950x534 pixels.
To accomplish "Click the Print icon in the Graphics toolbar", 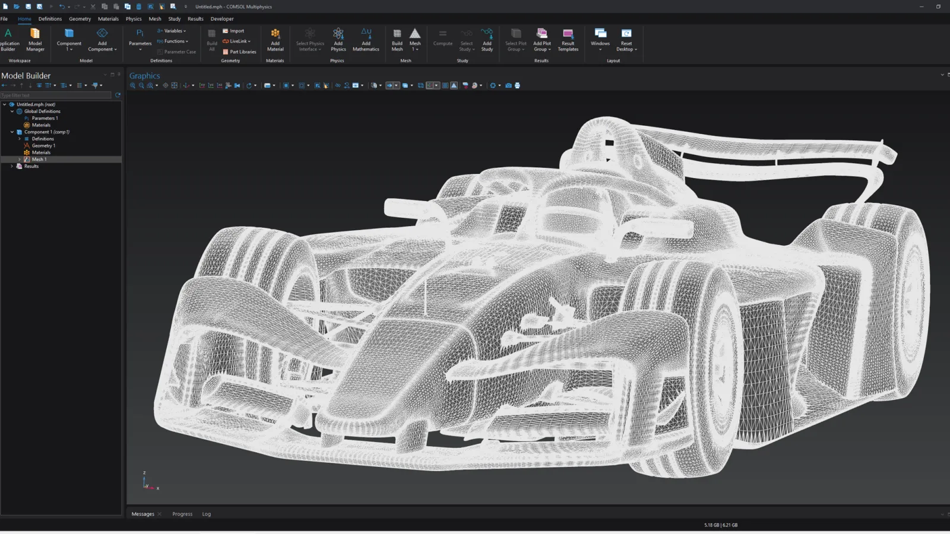I will pyautogui.click(x=517, y=85).
